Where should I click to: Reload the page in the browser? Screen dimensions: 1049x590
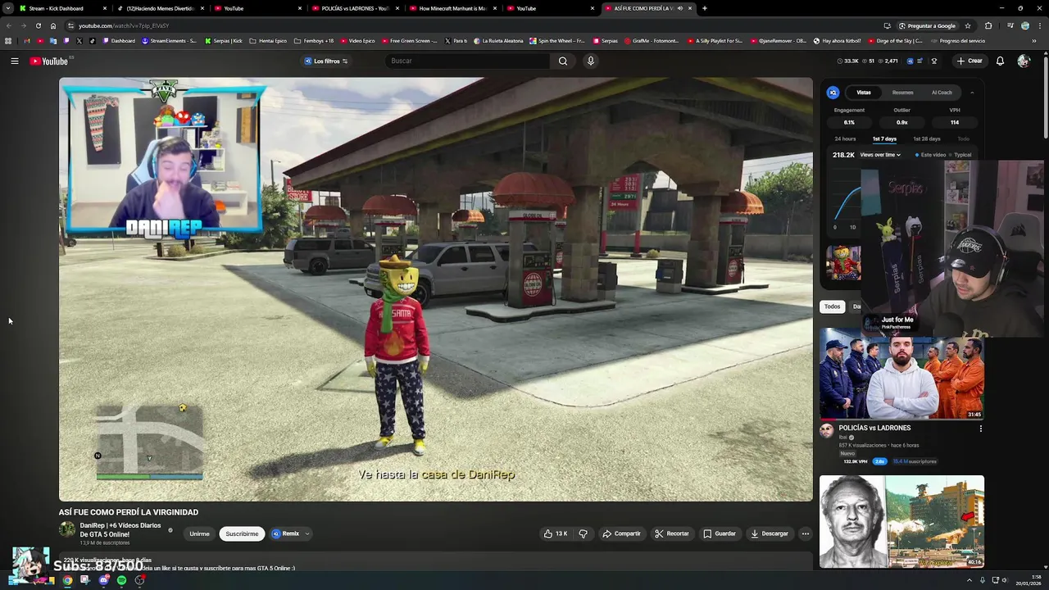point(38,25)
